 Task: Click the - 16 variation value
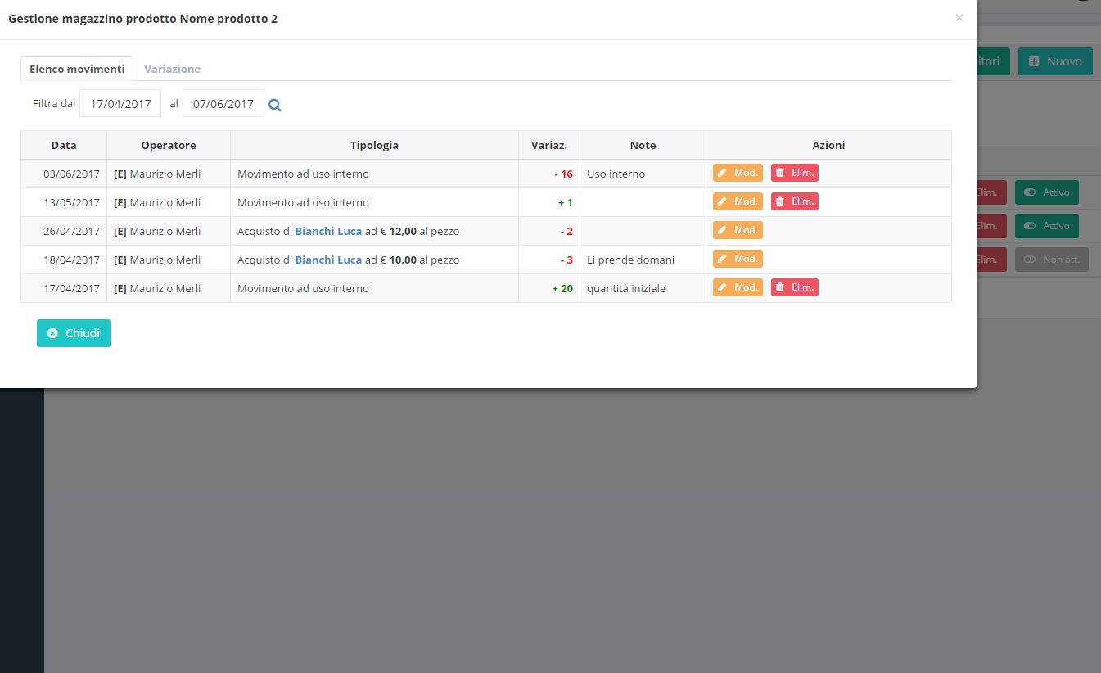(x=563, y=174)
